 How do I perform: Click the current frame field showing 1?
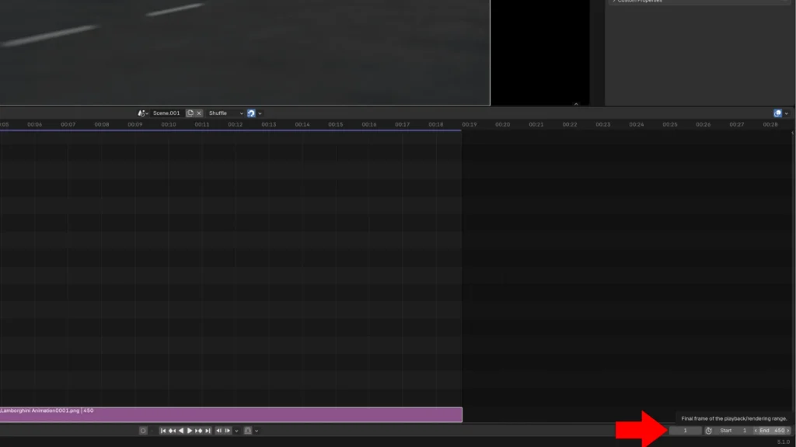pos(685,430)
